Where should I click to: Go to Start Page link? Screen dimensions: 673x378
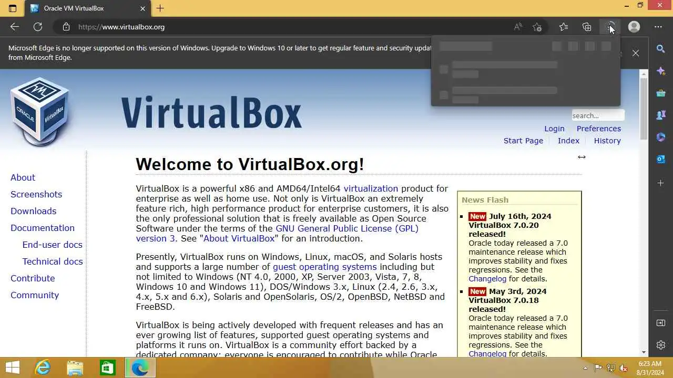(x=523, y=141)
